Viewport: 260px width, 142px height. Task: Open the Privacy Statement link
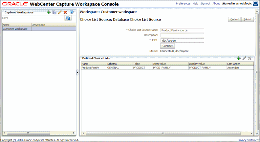(248, 140)
